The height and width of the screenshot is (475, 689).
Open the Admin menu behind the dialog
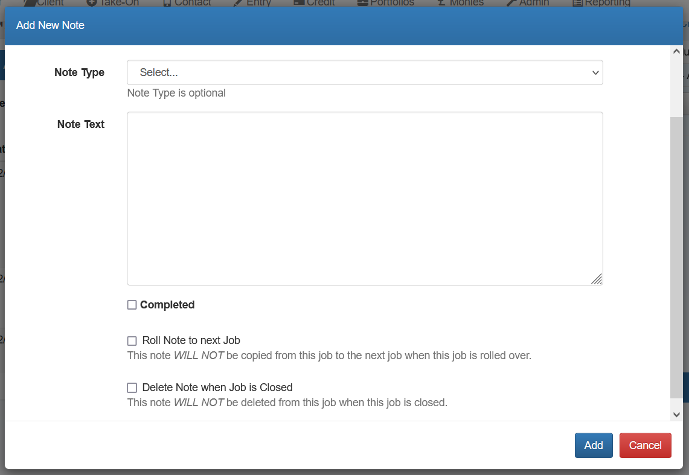click(x=528, y=3)
